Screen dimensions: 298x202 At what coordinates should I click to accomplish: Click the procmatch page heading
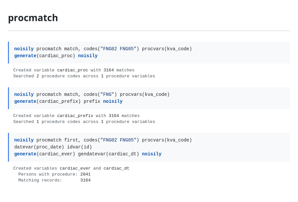tap(33, 18)
